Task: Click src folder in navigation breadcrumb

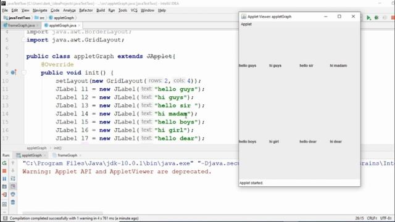Action: [x=39, y=18]
